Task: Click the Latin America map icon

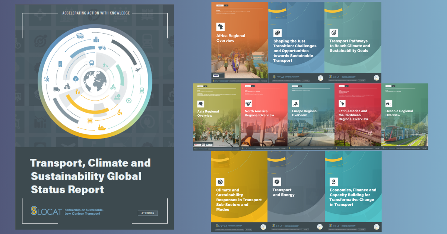Action: click(343, 103)
